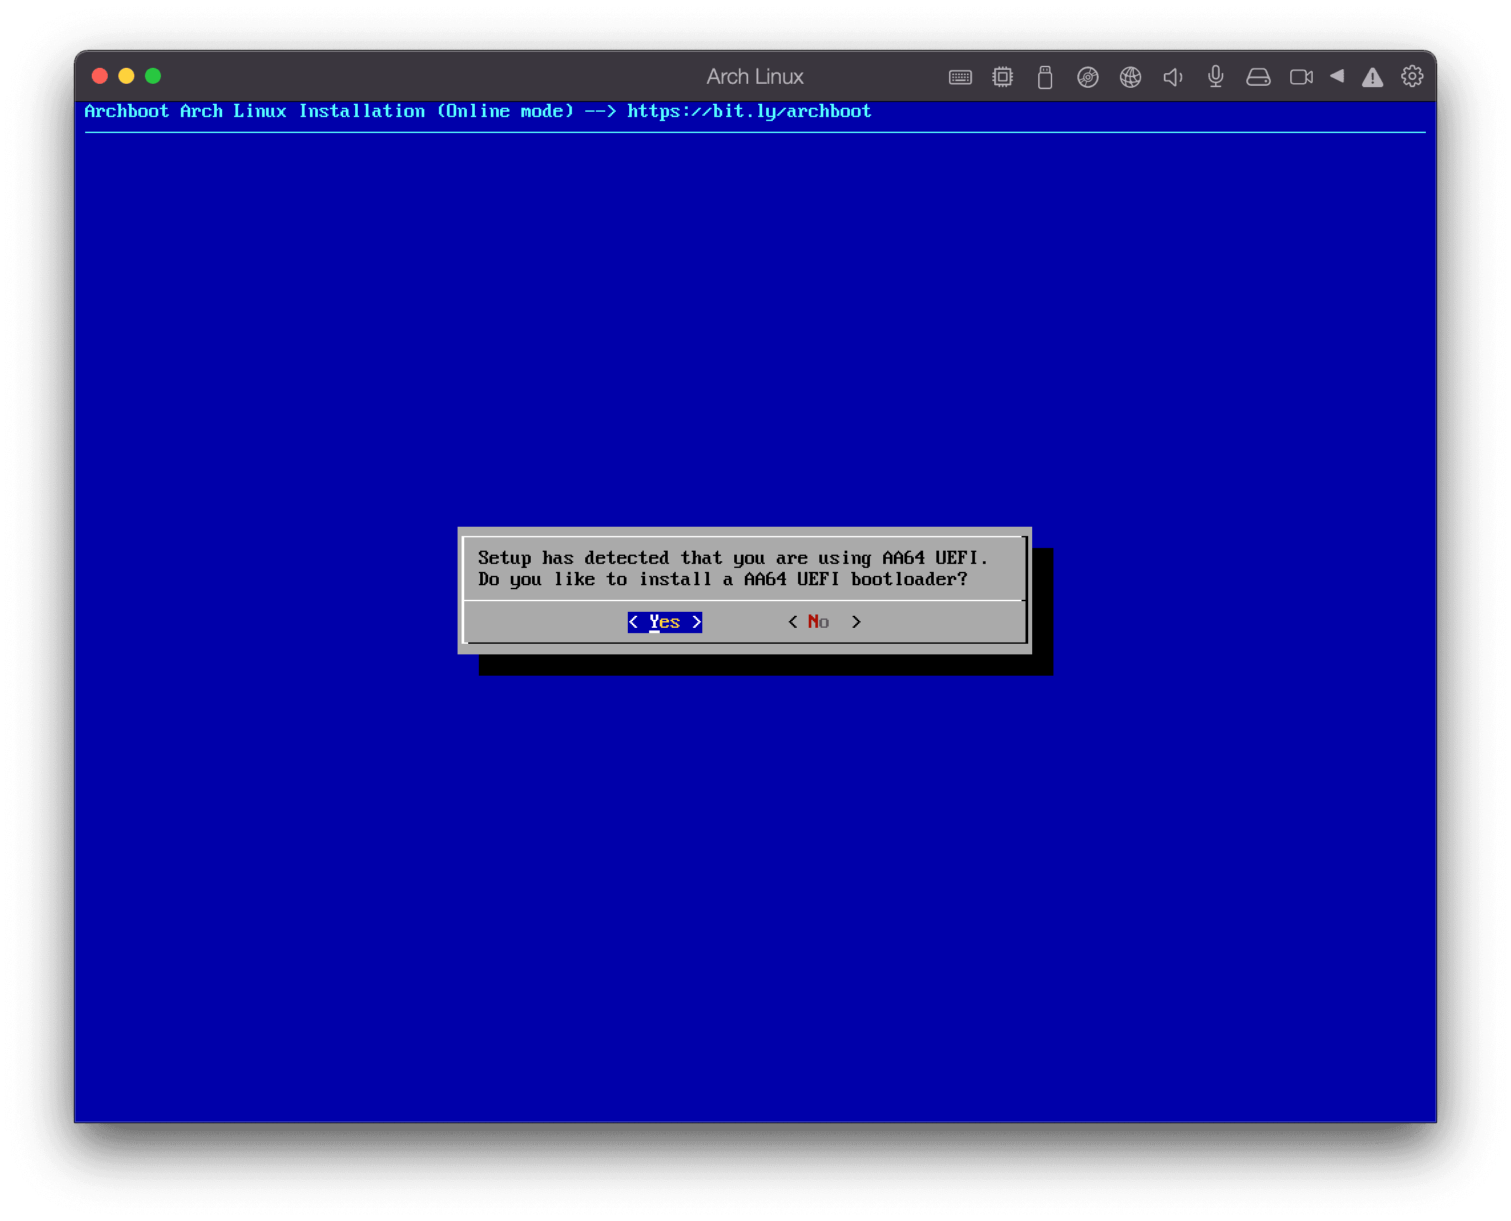Click the left-pointing triangle toolbar icon
Screen dimensions: 1511x1221
pyautogui.click(x=1337, y=76)
